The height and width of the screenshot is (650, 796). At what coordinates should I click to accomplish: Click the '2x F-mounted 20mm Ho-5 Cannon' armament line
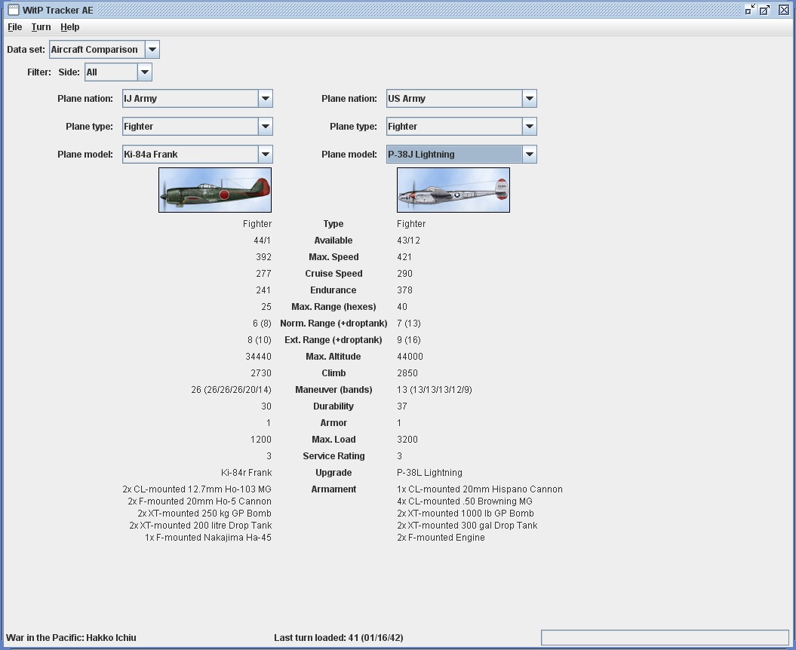[199, 502]
